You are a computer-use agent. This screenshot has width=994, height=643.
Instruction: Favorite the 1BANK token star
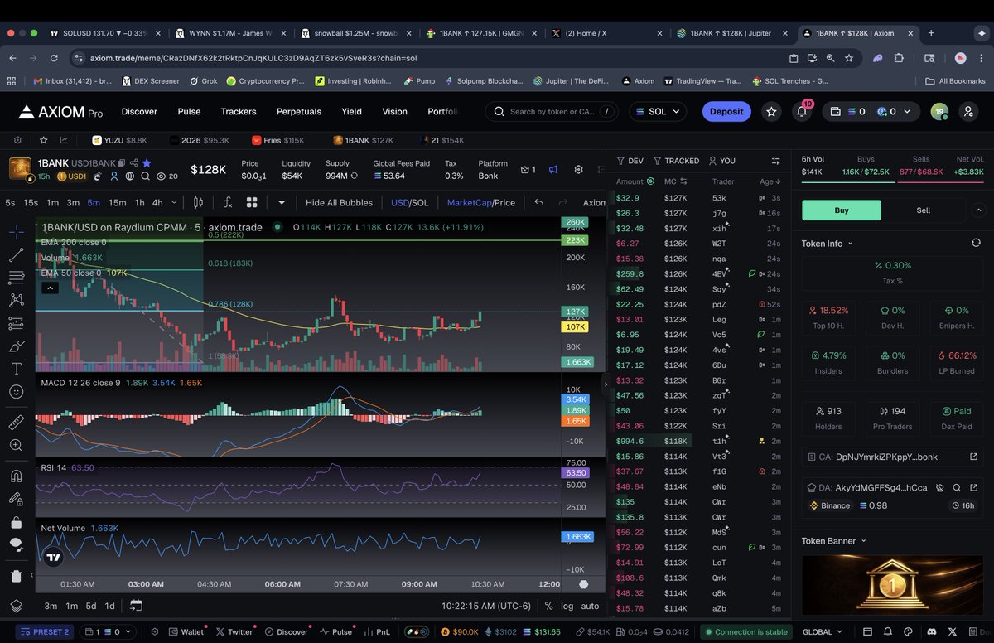click(x=147, y=162)
